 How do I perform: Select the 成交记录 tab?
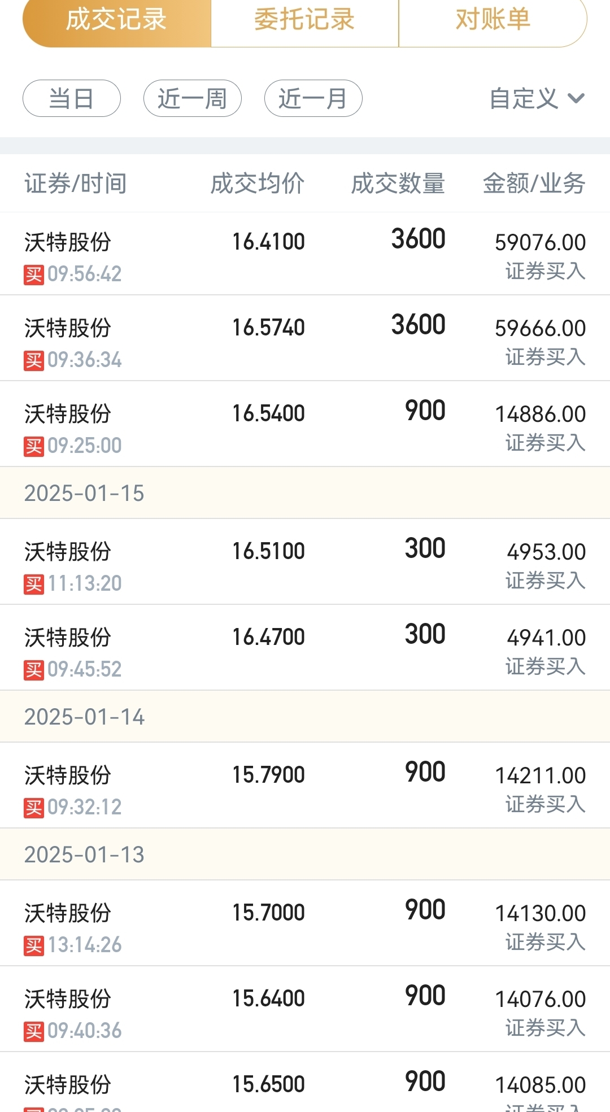click(116, 20)
